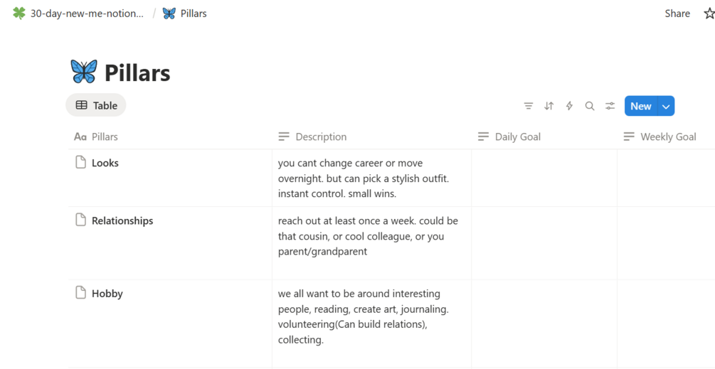Open the Relationships page
The width and height of the screenshot is (715, 369).
pyautogui.click(x=122, y=220)
